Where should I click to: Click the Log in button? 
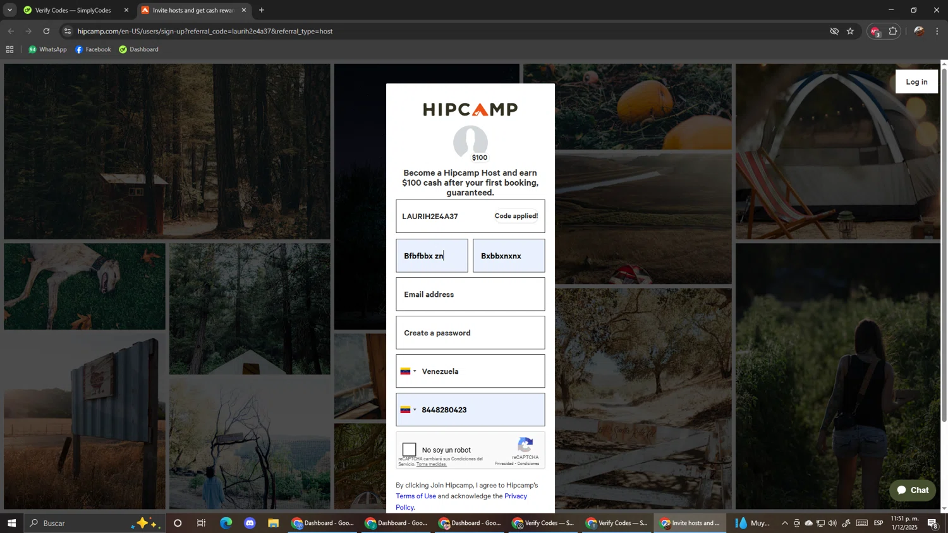pos(916,81)
